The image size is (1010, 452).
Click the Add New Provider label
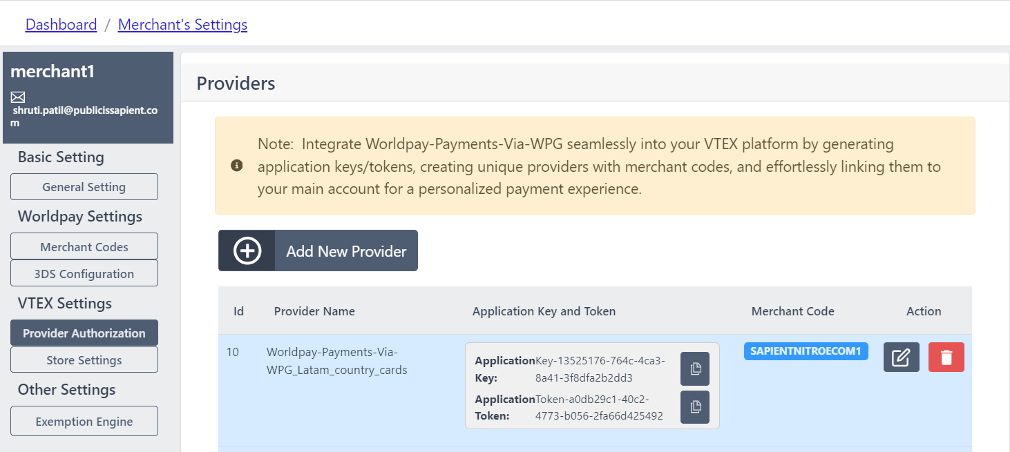(x=346, y=251)
